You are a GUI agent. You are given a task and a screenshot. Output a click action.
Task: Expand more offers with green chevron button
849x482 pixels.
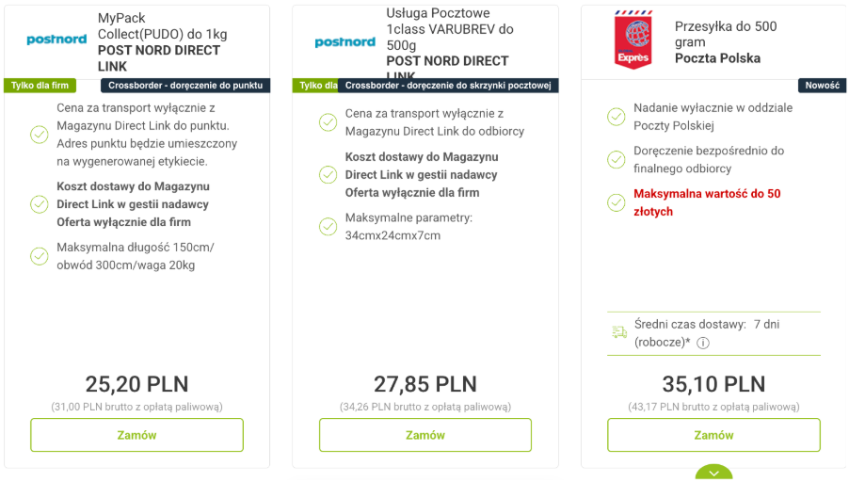click(713, 473)
